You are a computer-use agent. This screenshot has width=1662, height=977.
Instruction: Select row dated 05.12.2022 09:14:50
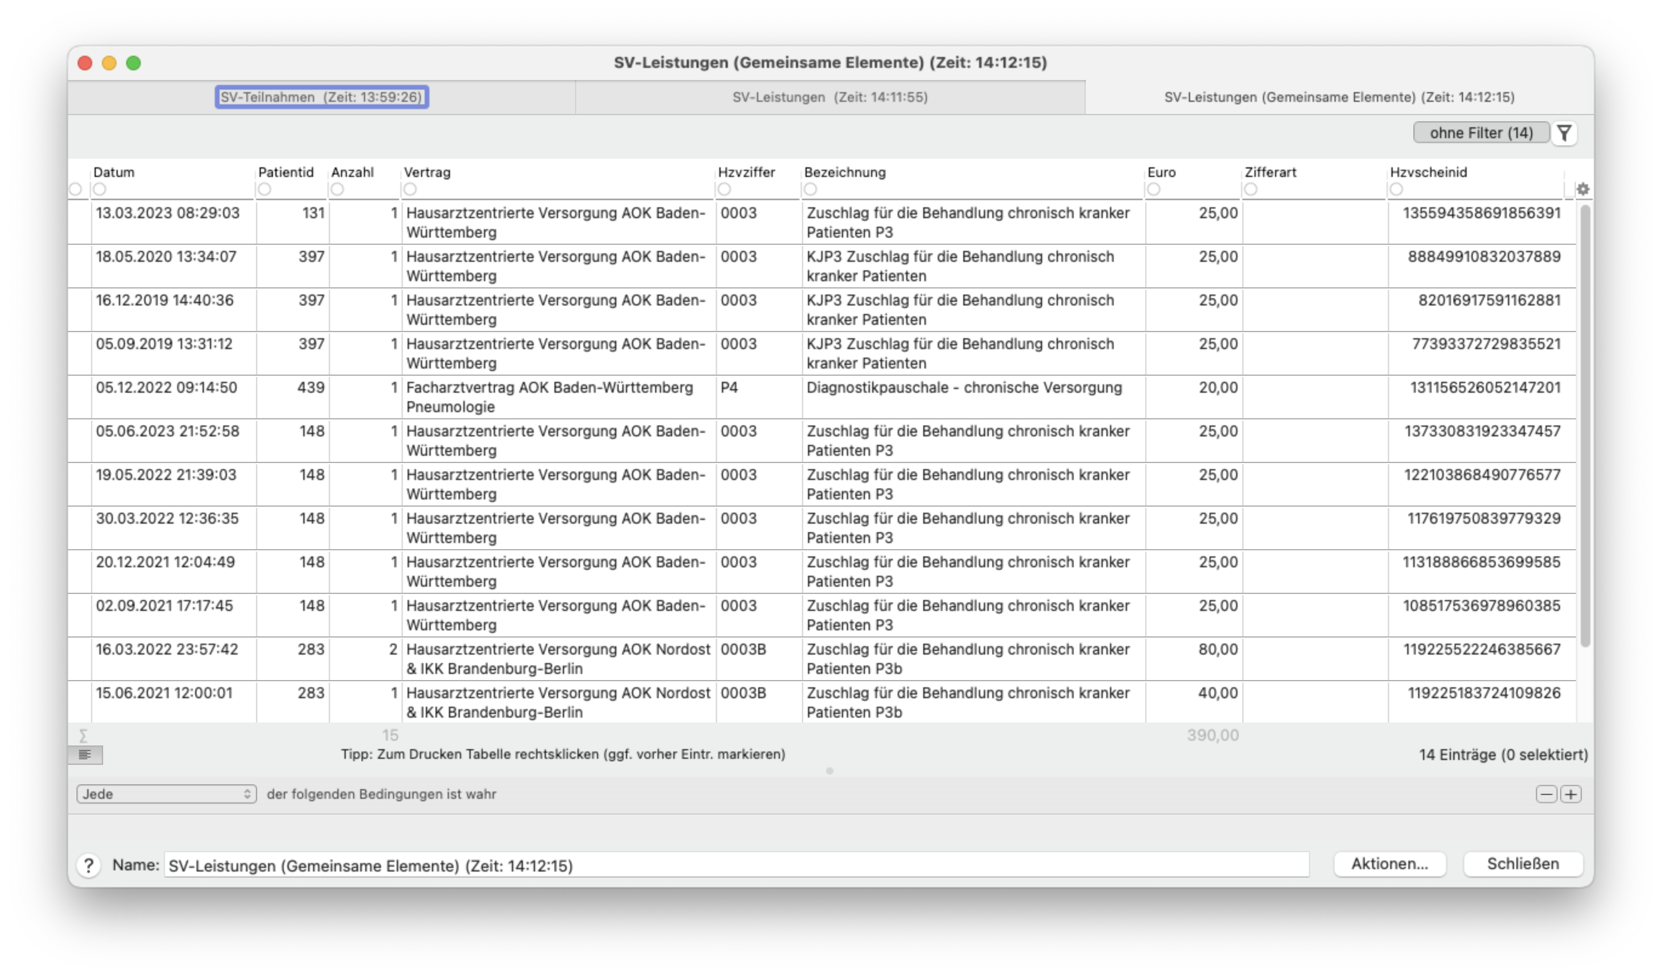pyautogui.click(x=821, y=396)
